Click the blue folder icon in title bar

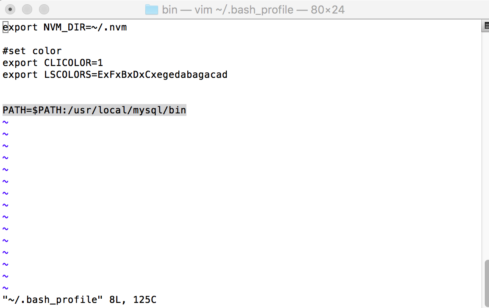(x=152, y=10)
